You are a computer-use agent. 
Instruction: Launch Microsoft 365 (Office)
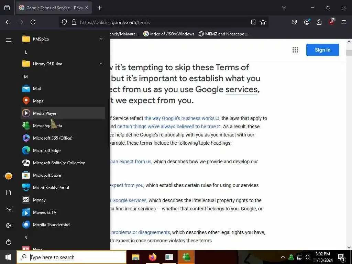point(63,138)
